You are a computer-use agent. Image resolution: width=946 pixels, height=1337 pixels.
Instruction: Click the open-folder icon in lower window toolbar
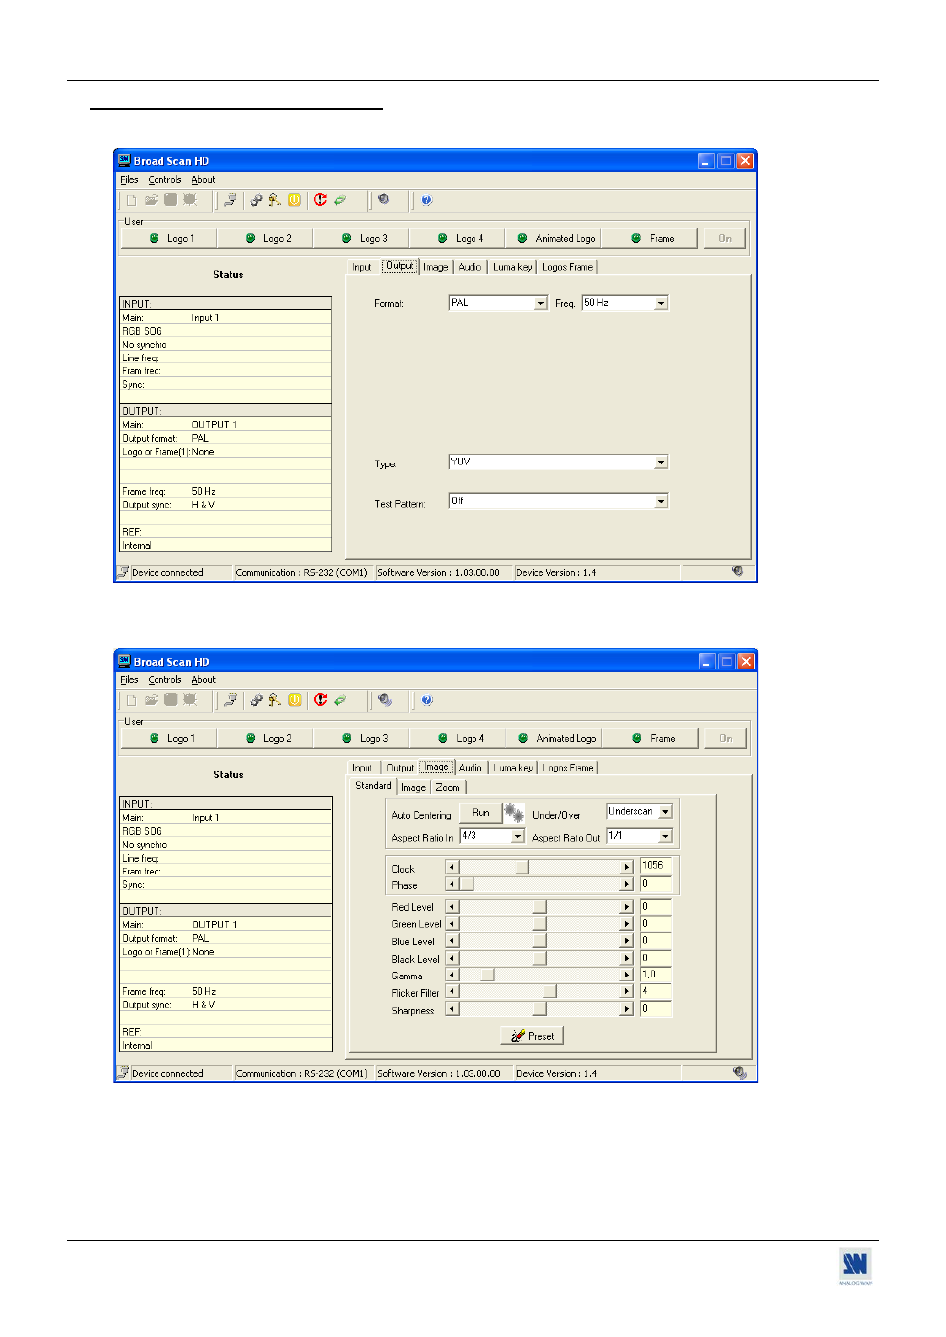click(151, 700)
